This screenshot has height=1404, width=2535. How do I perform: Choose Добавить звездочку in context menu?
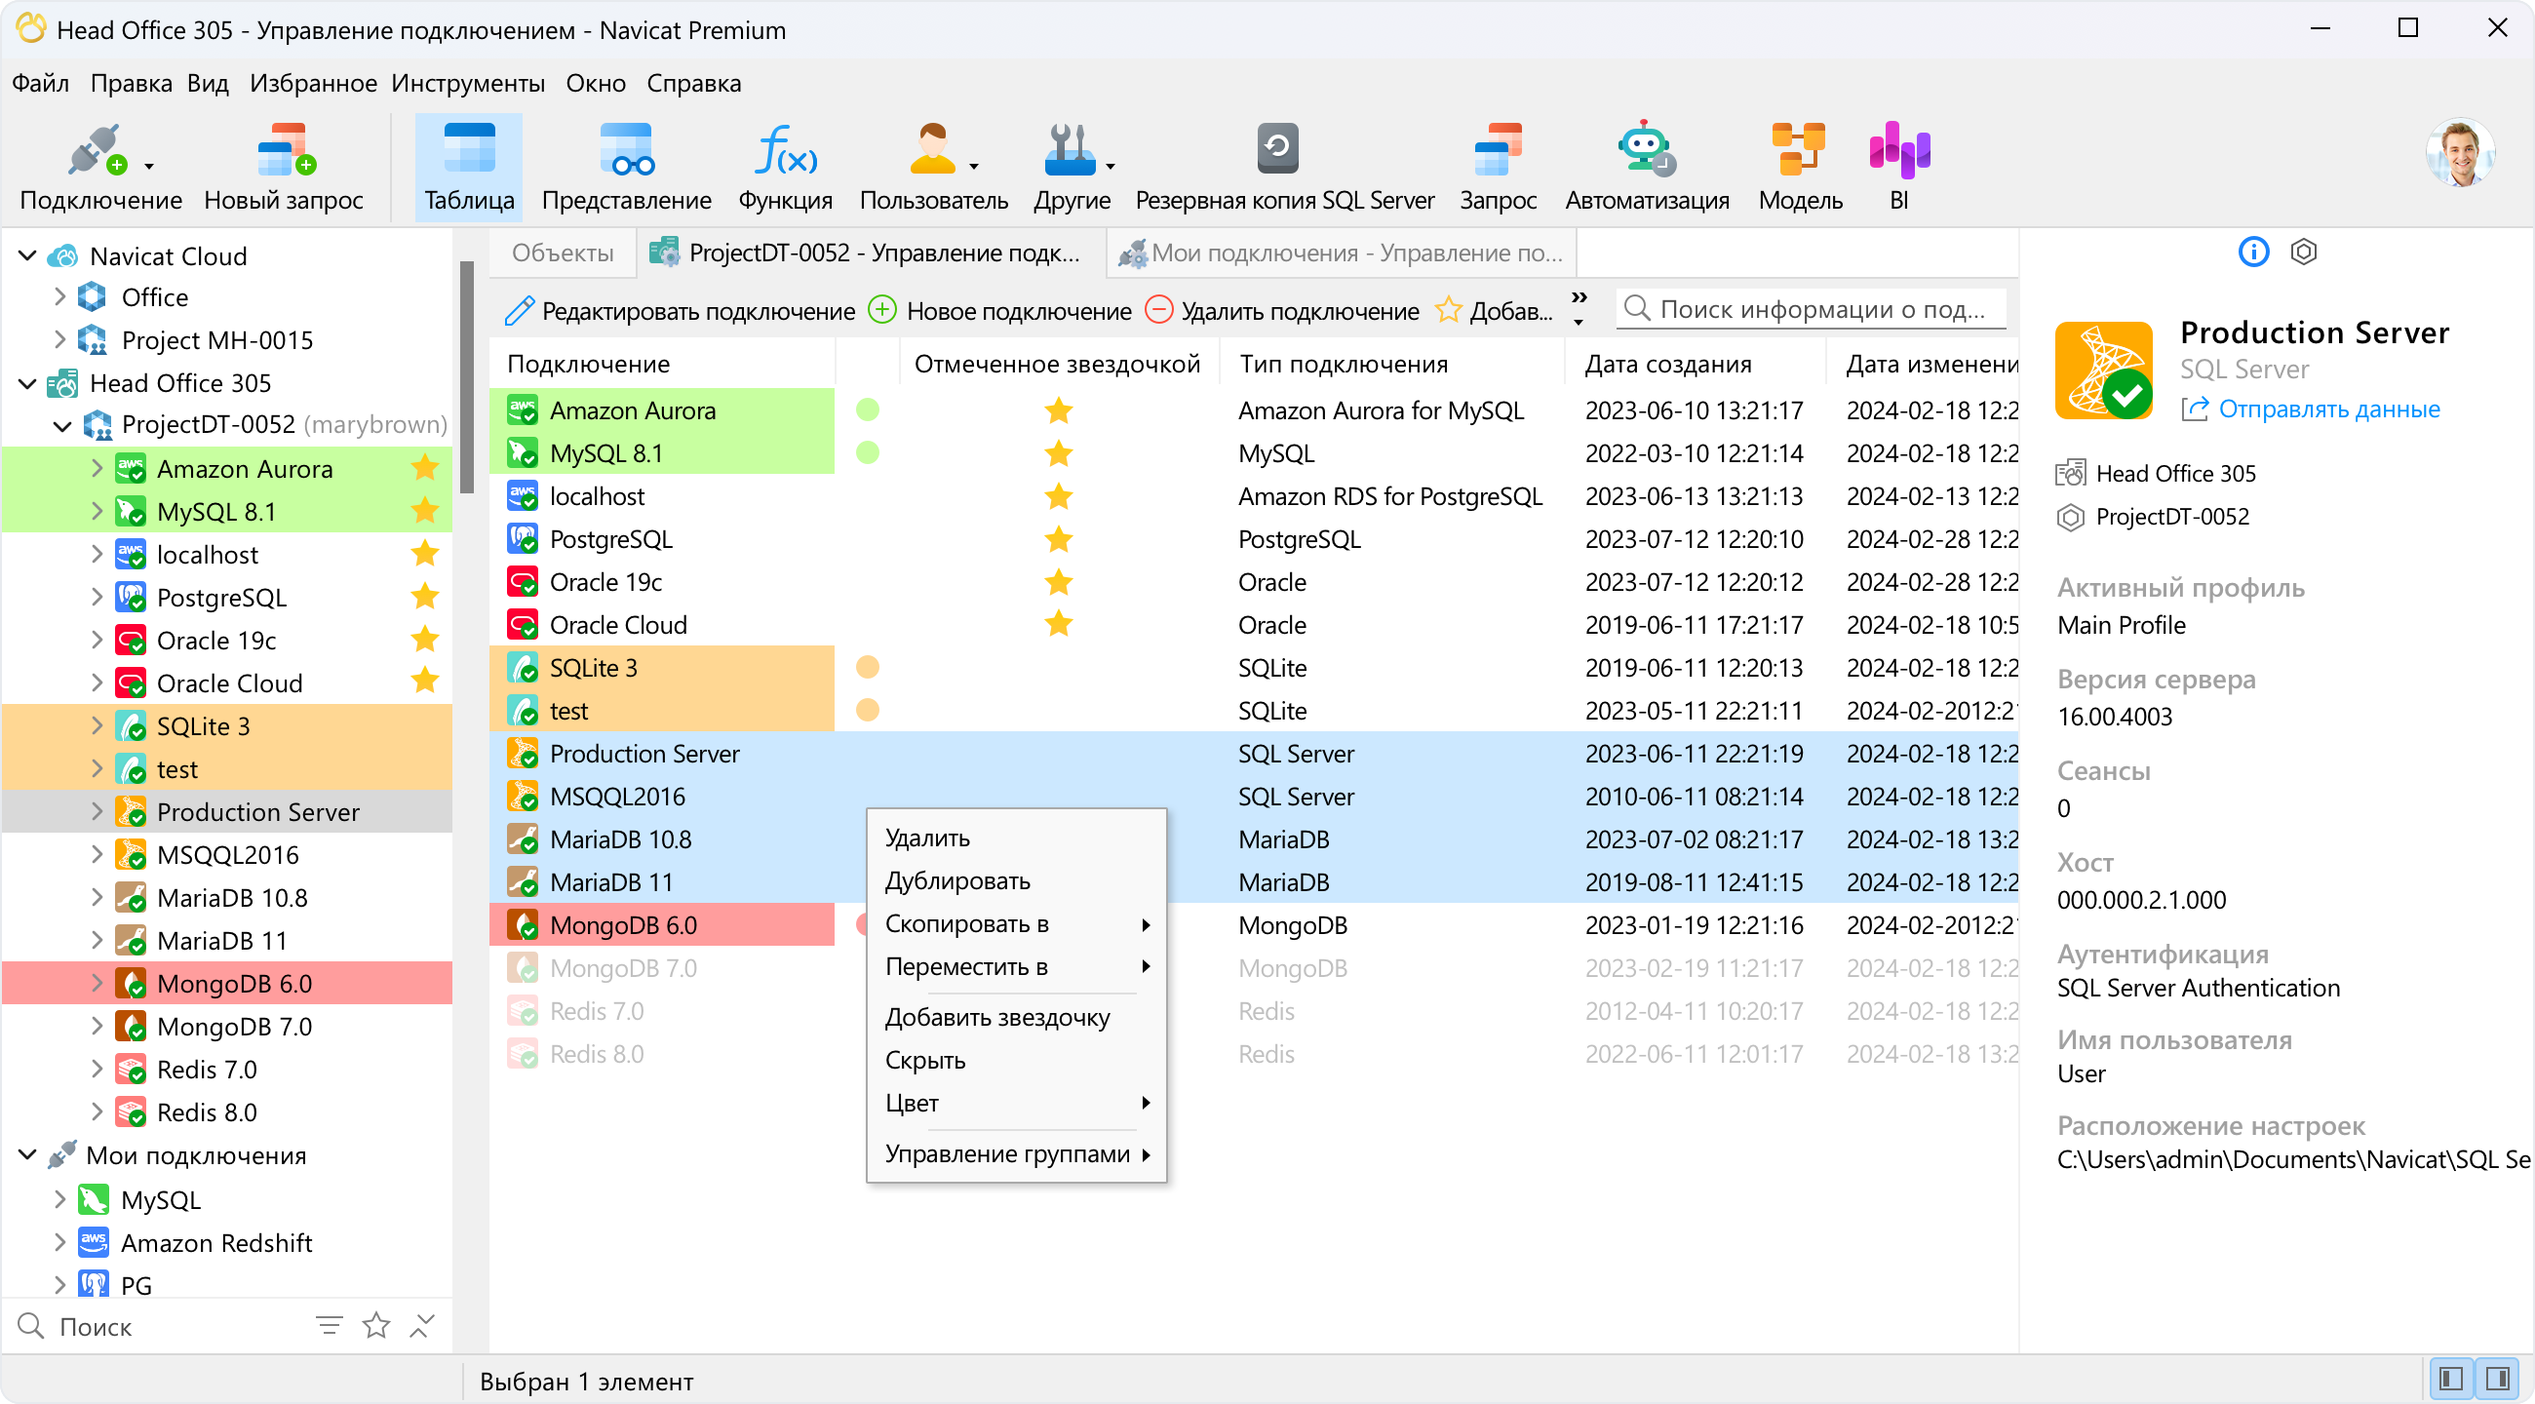pos(1017,1017)
